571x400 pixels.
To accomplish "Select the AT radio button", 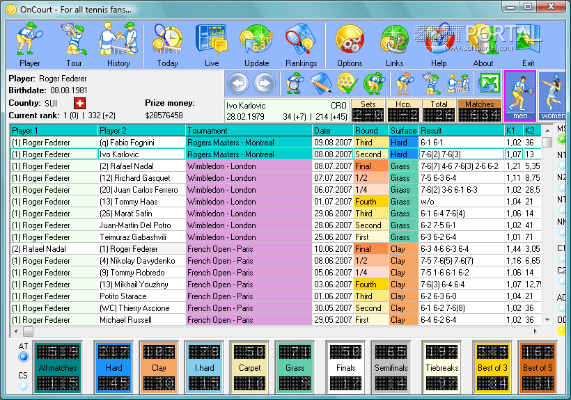I will (23, 357).
